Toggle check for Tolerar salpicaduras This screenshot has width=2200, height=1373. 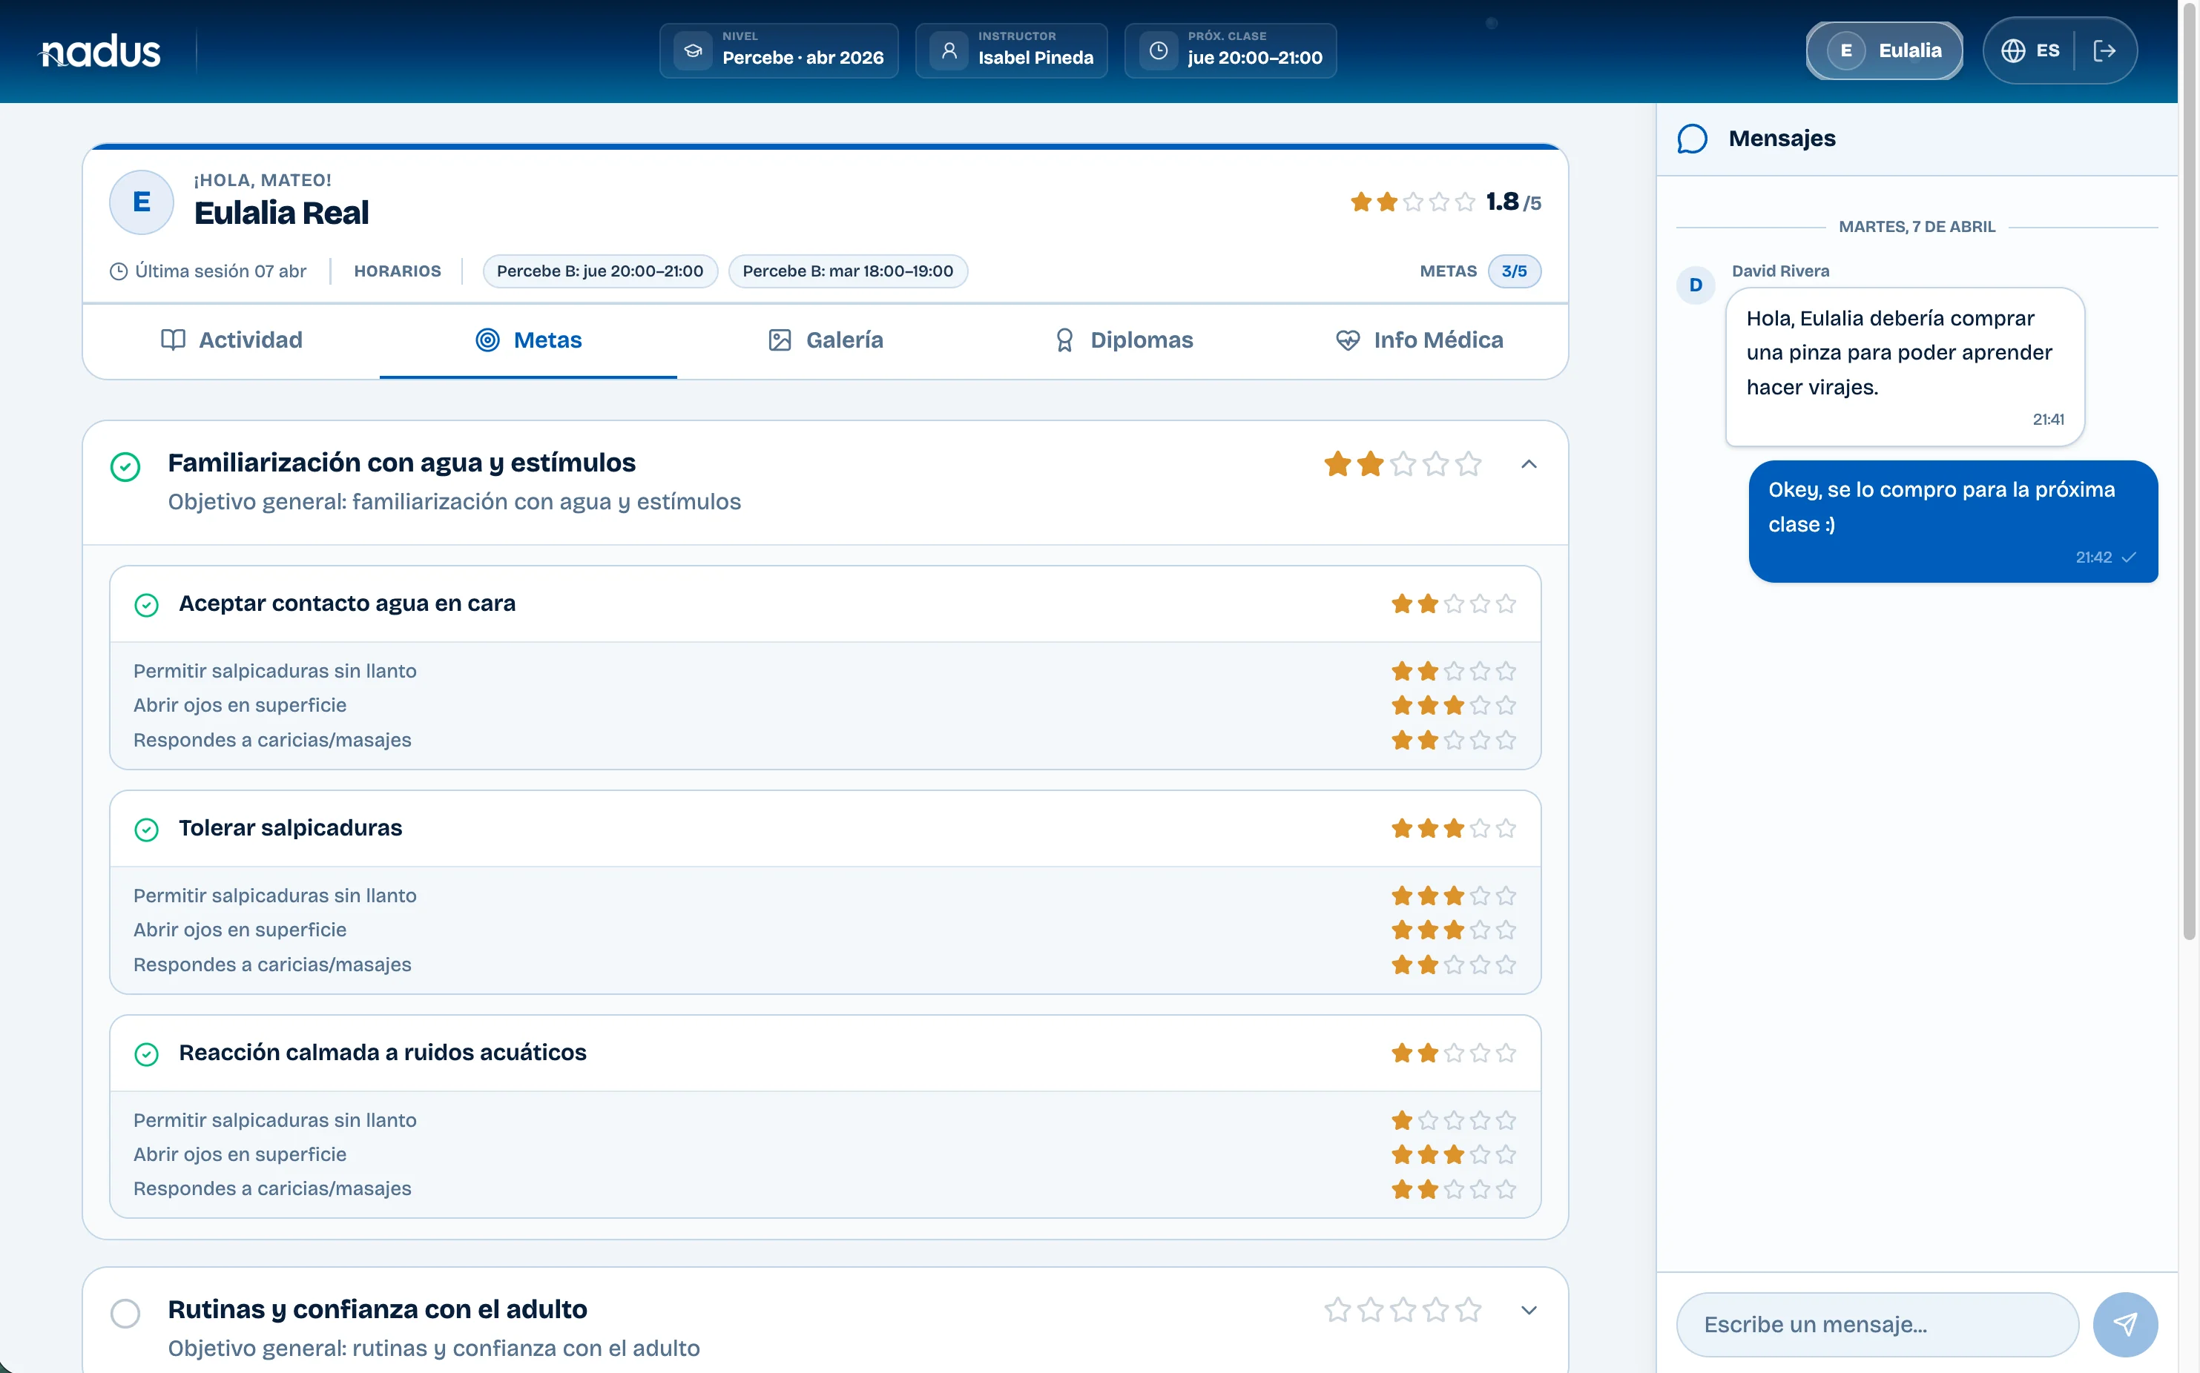[x=146, y=829]
